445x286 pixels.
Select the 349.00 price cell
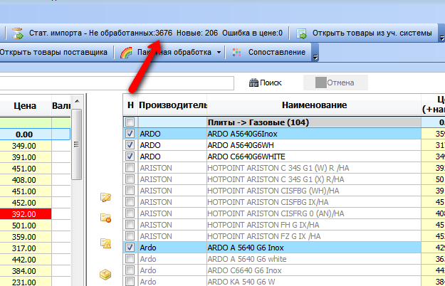coord(25,146)
